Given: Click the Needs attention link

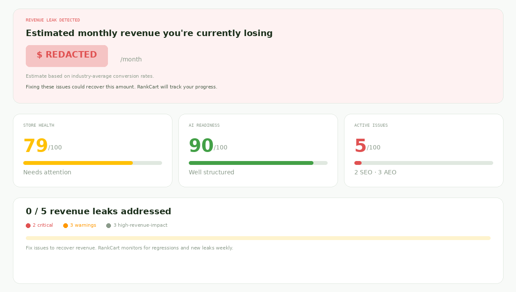Looking at the screenshot, I should coord(47,172).
